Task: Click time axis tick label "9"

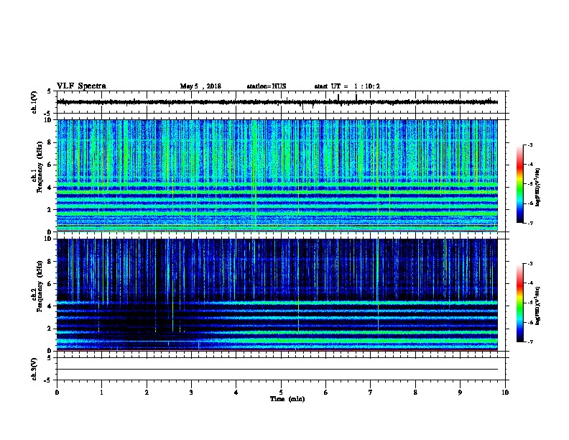Action: [x=460, y=393]
